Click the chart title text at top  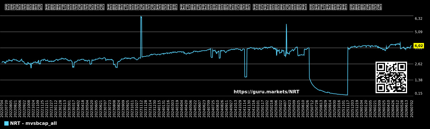click(x=193, y=7)
